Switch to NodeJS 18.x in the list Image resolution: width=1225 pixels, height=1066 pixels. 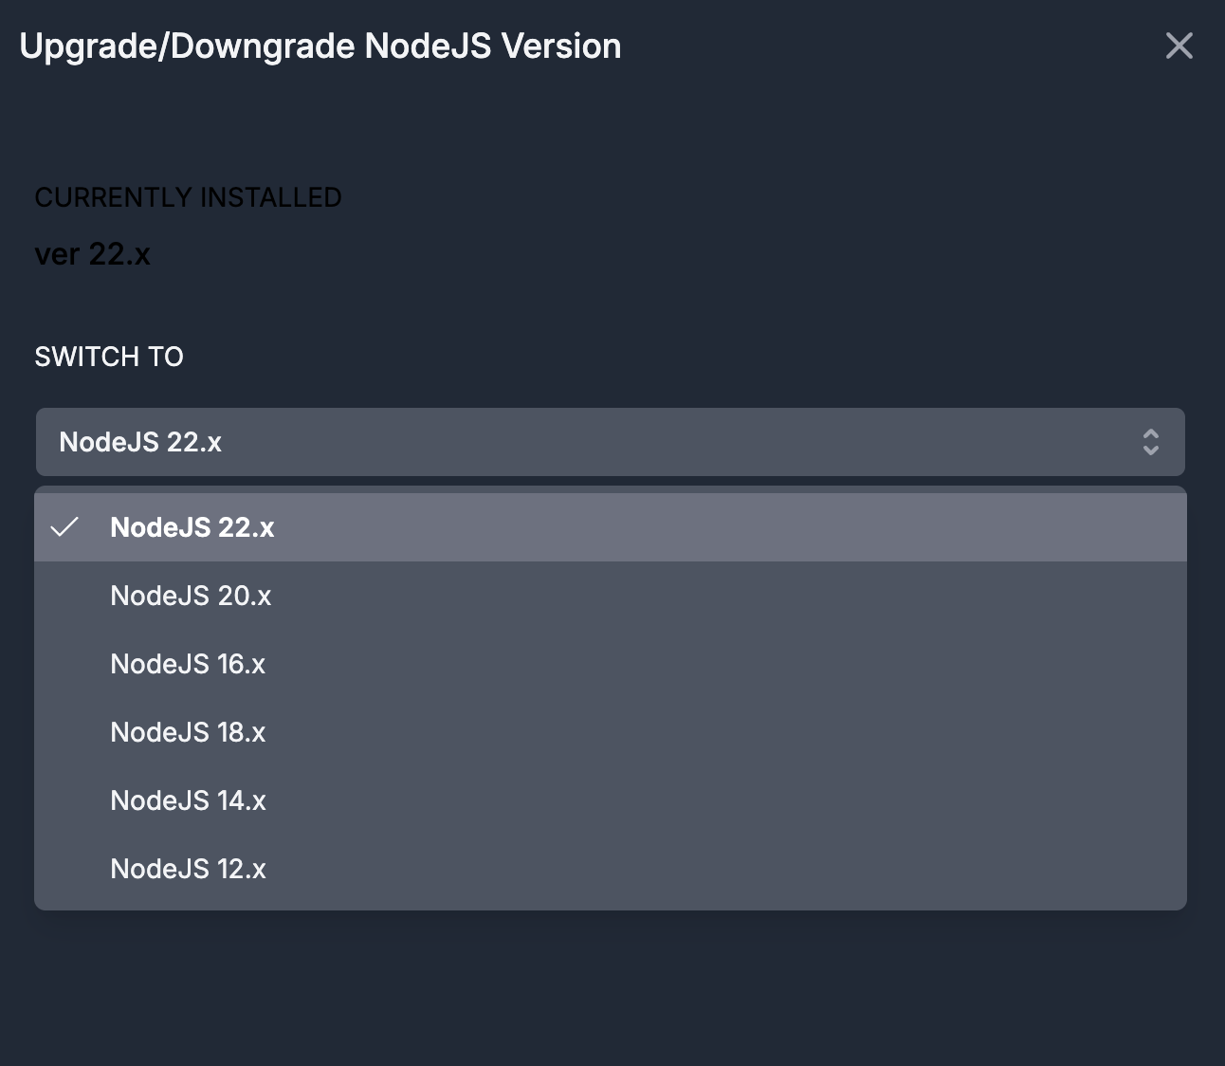point(188,732)
